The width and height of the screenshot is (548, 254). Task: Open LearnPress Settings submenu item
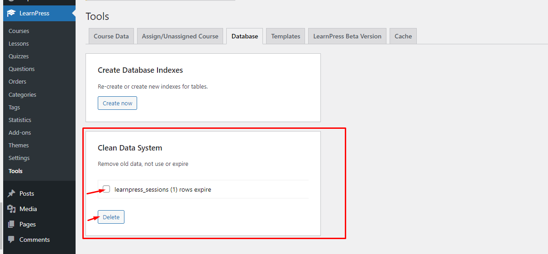point(19,158)
